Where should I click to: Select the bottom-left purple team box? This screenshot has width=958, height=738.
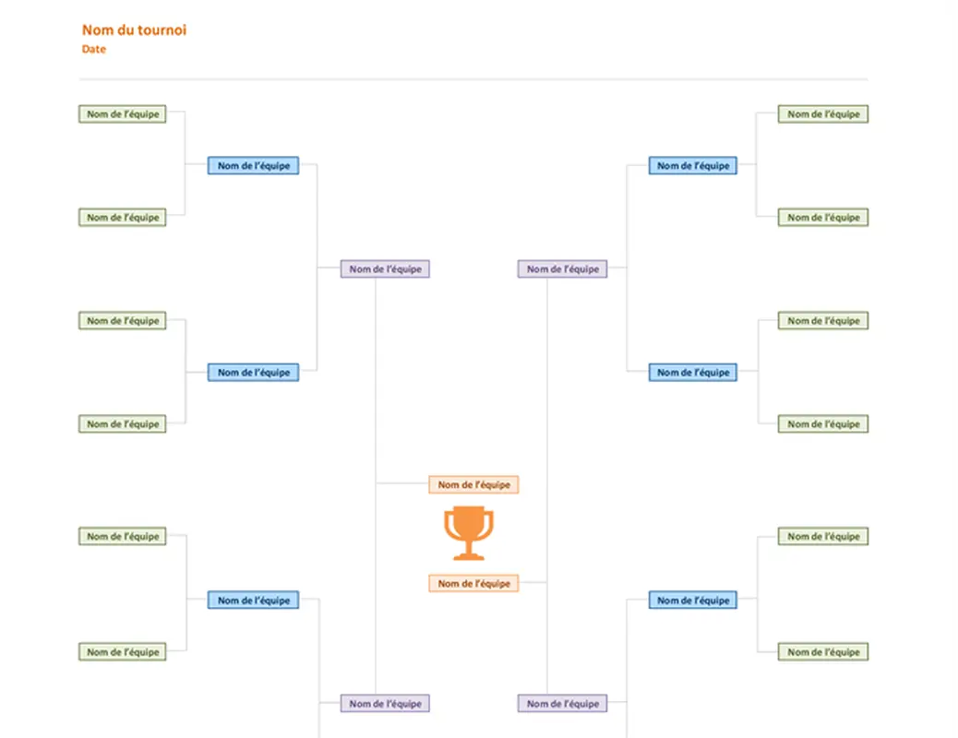(385, 704)
